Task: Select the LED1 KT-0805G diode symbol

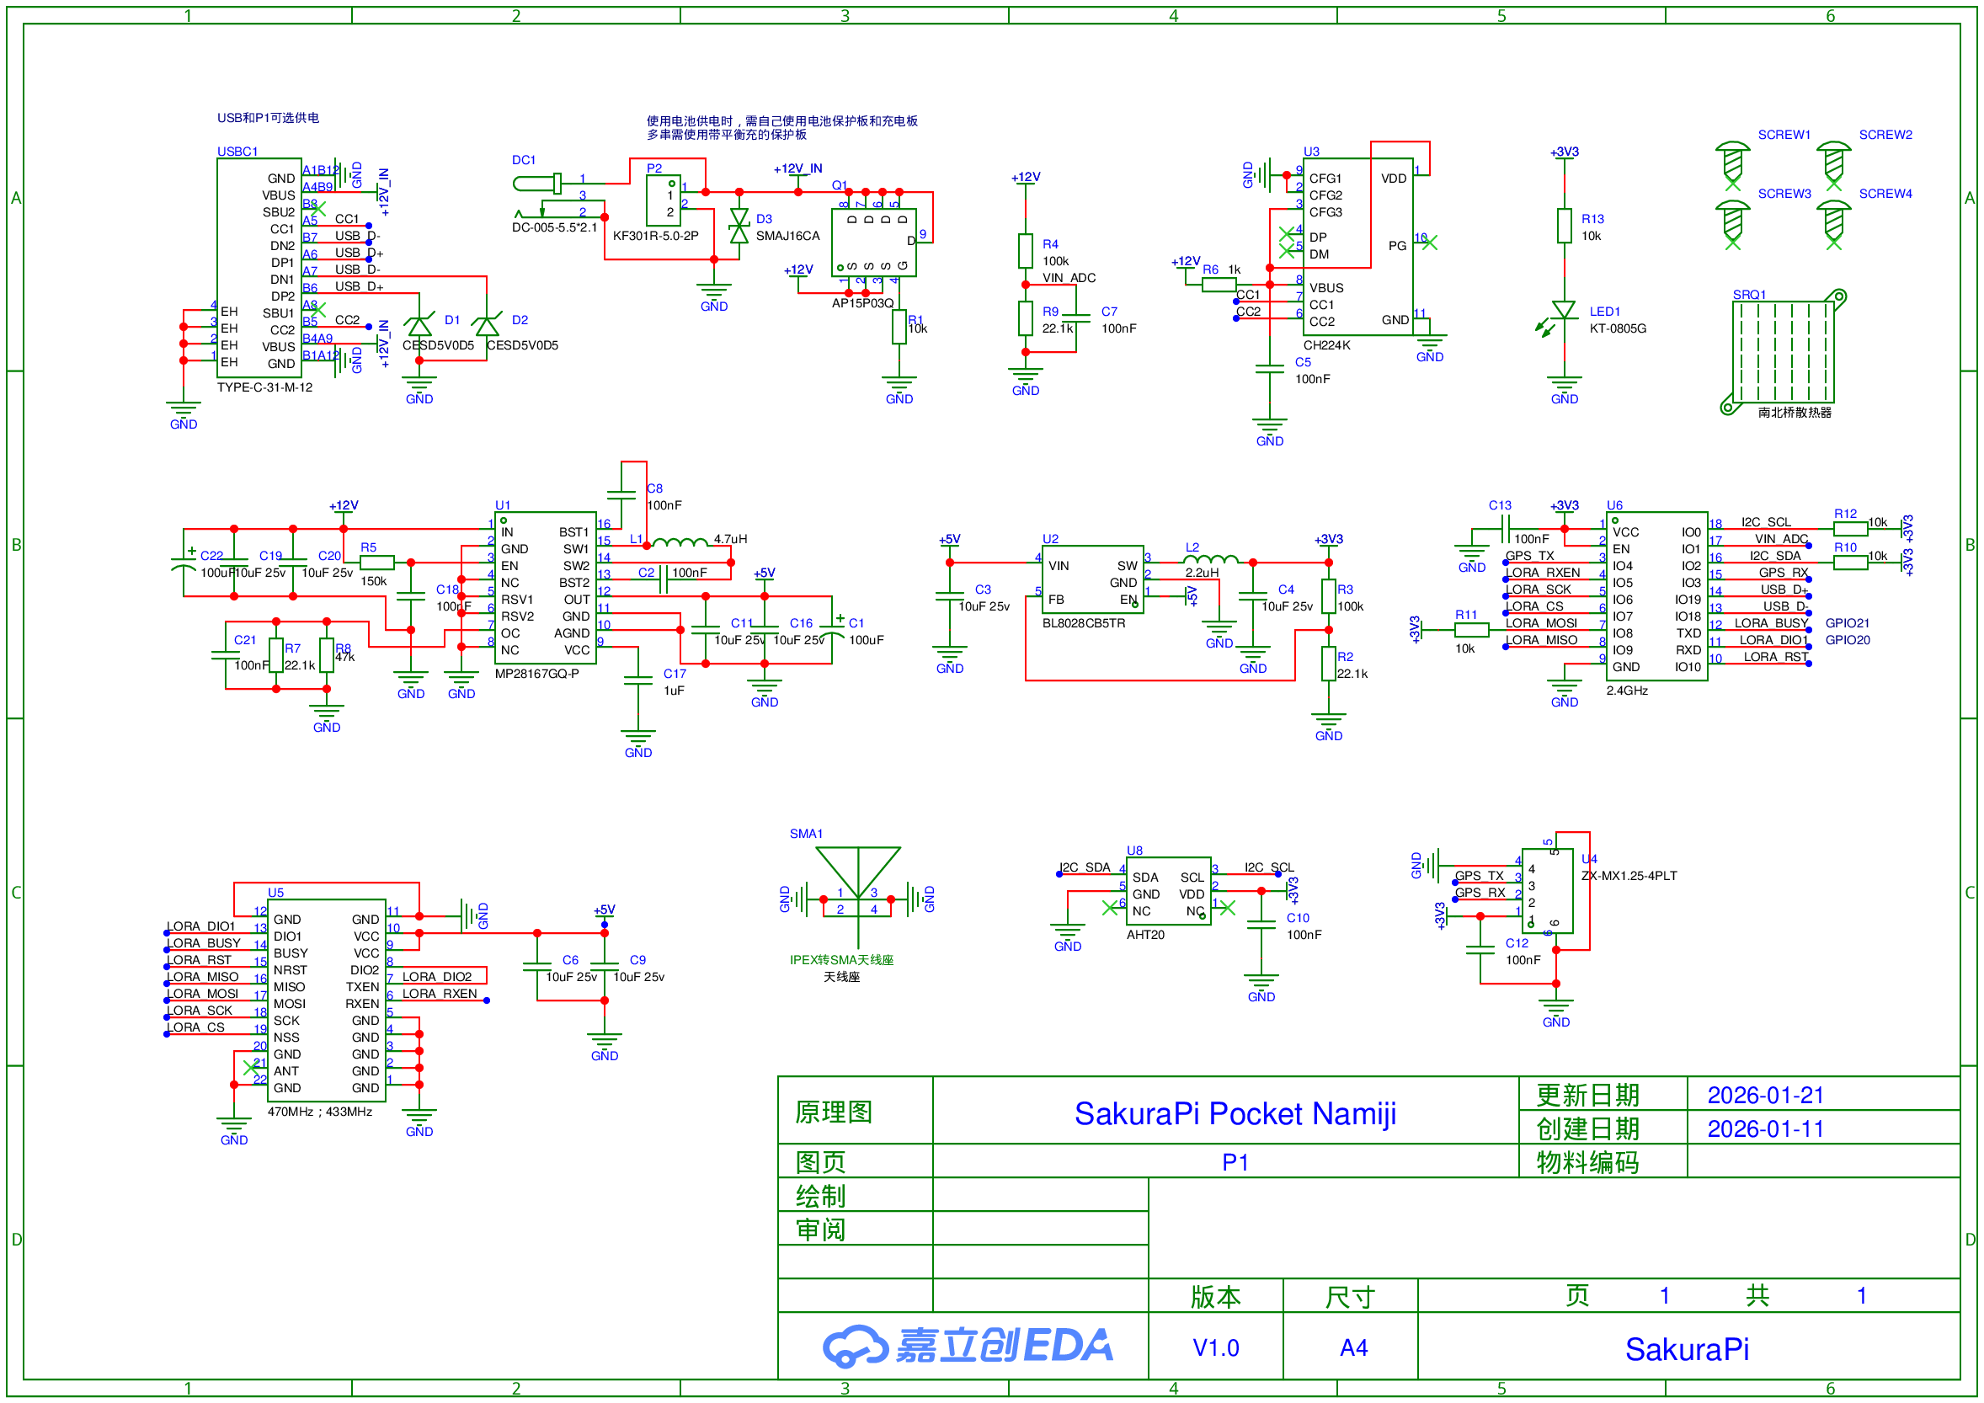Action: [x=1564, y=310]
